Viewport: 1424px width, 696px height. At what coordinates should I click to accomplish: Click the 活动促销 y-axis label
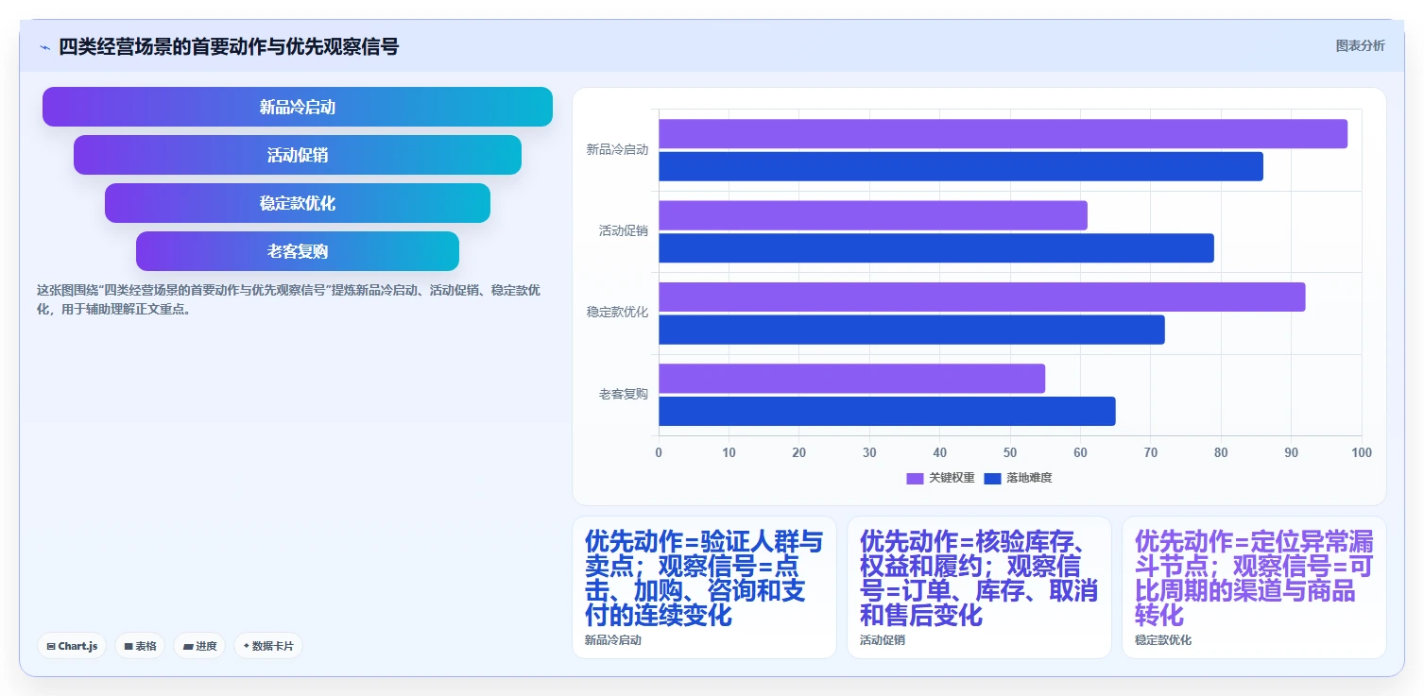pyautogui.click(x=624, y=230)
